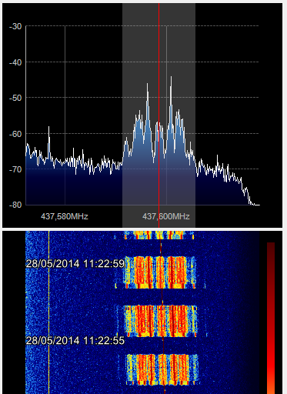Click the -70 dB scale label

15,169
